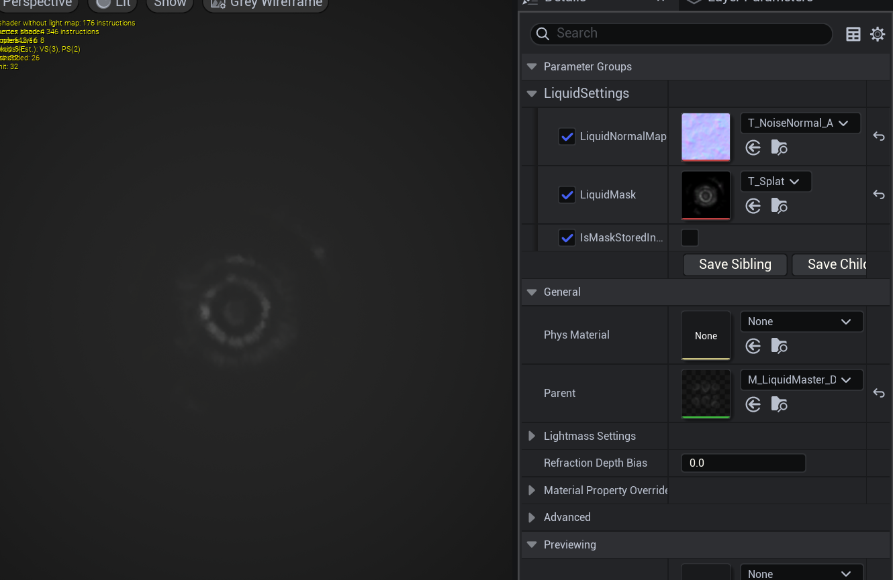The height and width of the screenshot is (580, 893).
Task: Open the Perspective viewport menu
Action: point(38,4)
